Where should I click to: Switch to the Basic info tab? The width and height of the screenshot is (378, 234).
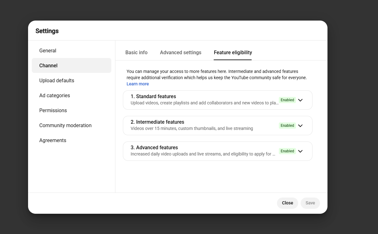coord(136,52)
